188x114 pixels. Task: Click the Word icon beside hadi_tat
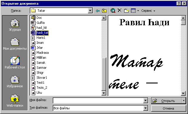click(33, 33)
